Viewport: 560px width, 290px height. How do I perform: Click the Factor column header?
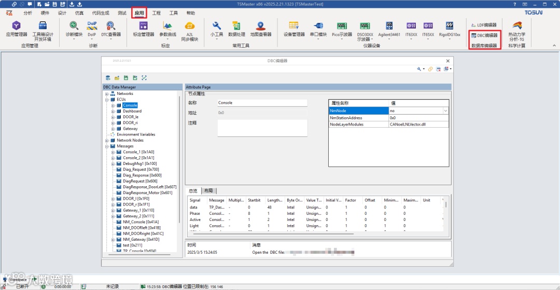point(353,200)
